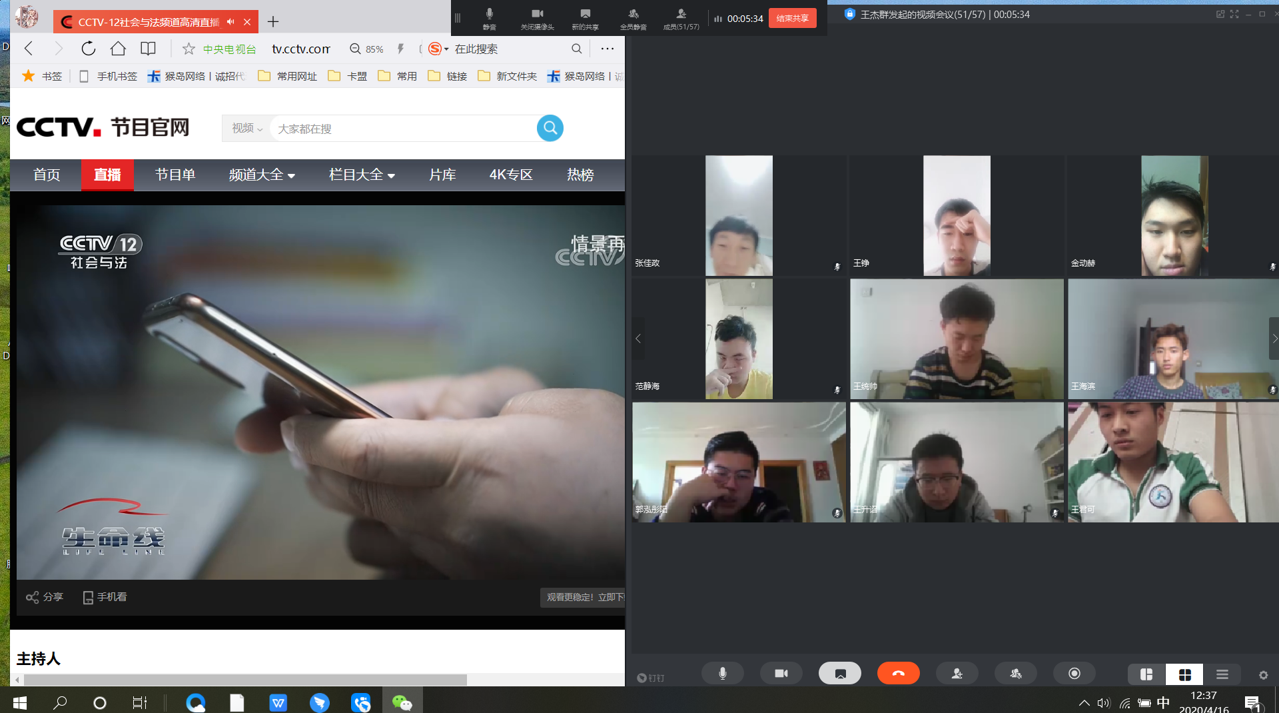Screen dimensions: 1279x713
Task: Expand the 频道大全 dropdown menu
Action: click(x=262, y=175)
